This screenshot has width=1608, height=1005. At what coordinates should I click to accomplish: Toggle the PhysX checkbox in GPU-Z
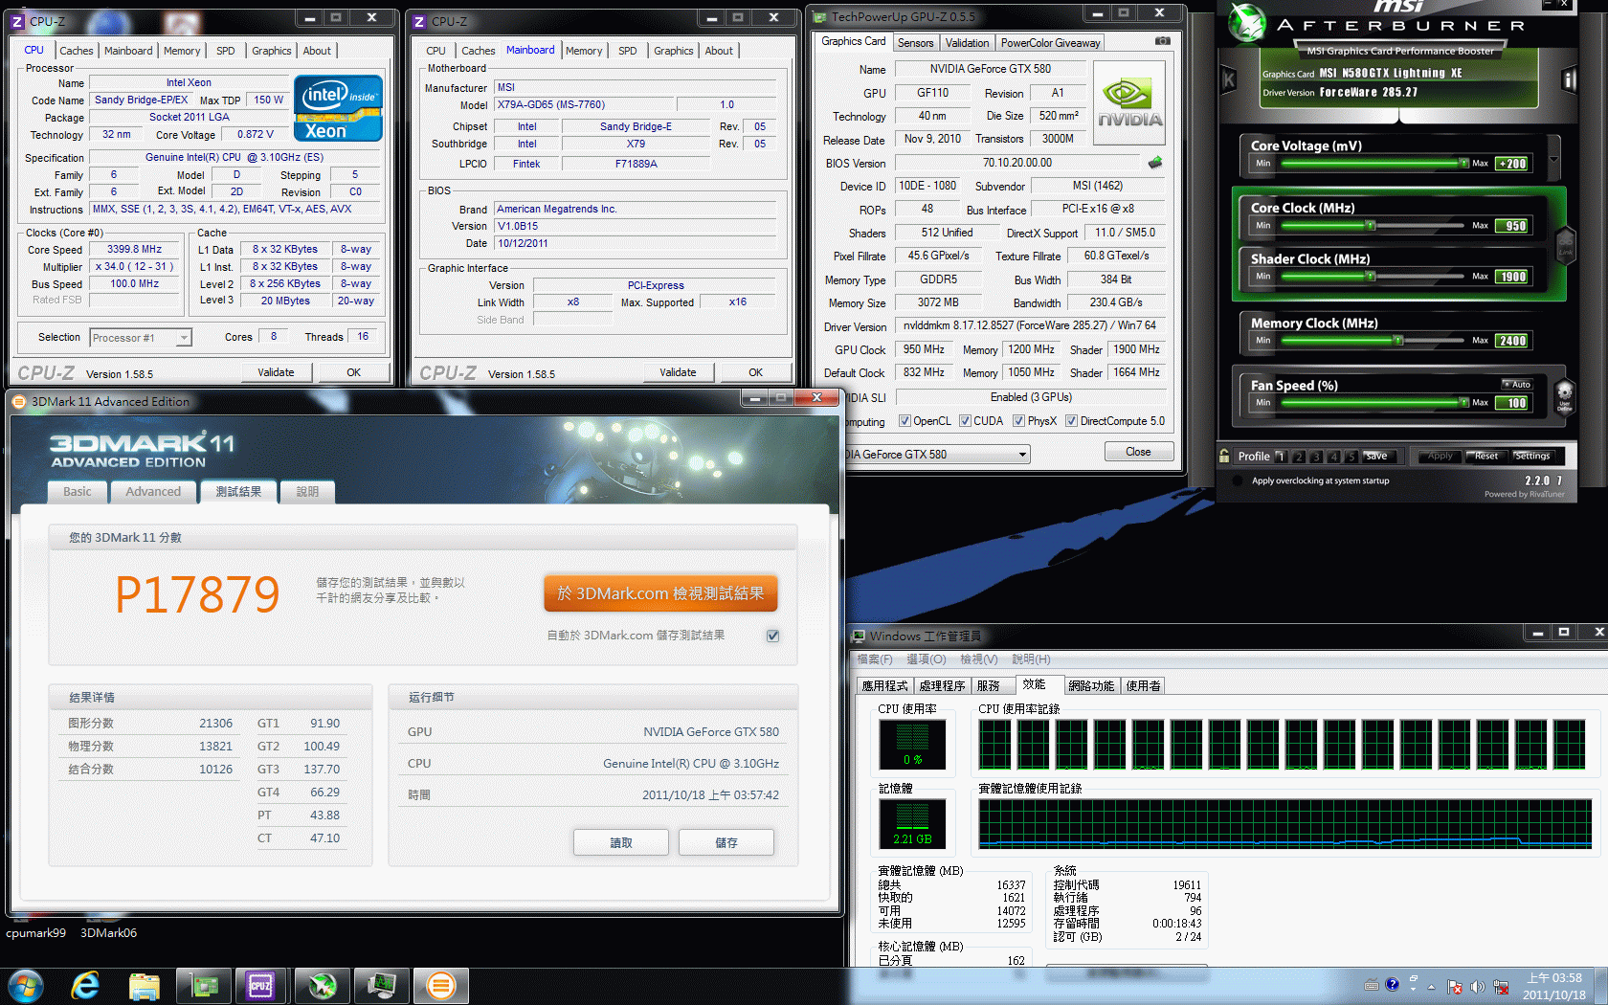tap(1018, 421)
